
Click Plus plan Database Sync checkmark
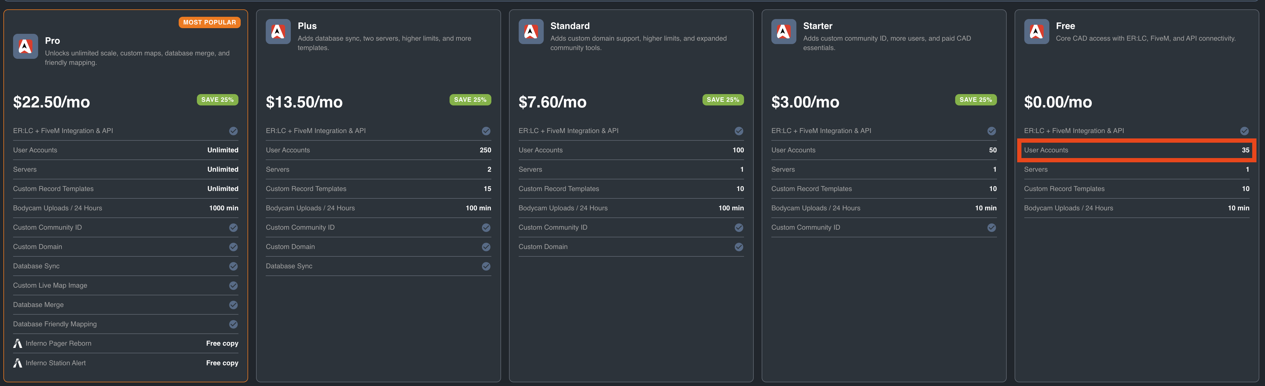pos(486,266)
